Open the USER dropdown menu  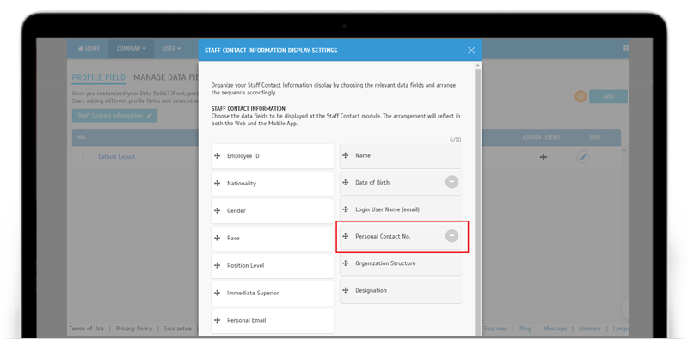pos(171,49)
